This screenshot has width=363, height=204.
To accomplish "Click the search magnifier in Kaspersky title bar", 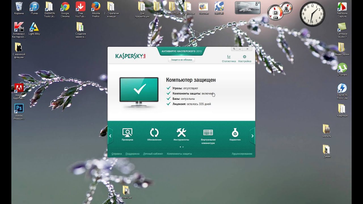I will tap(234, 49).
